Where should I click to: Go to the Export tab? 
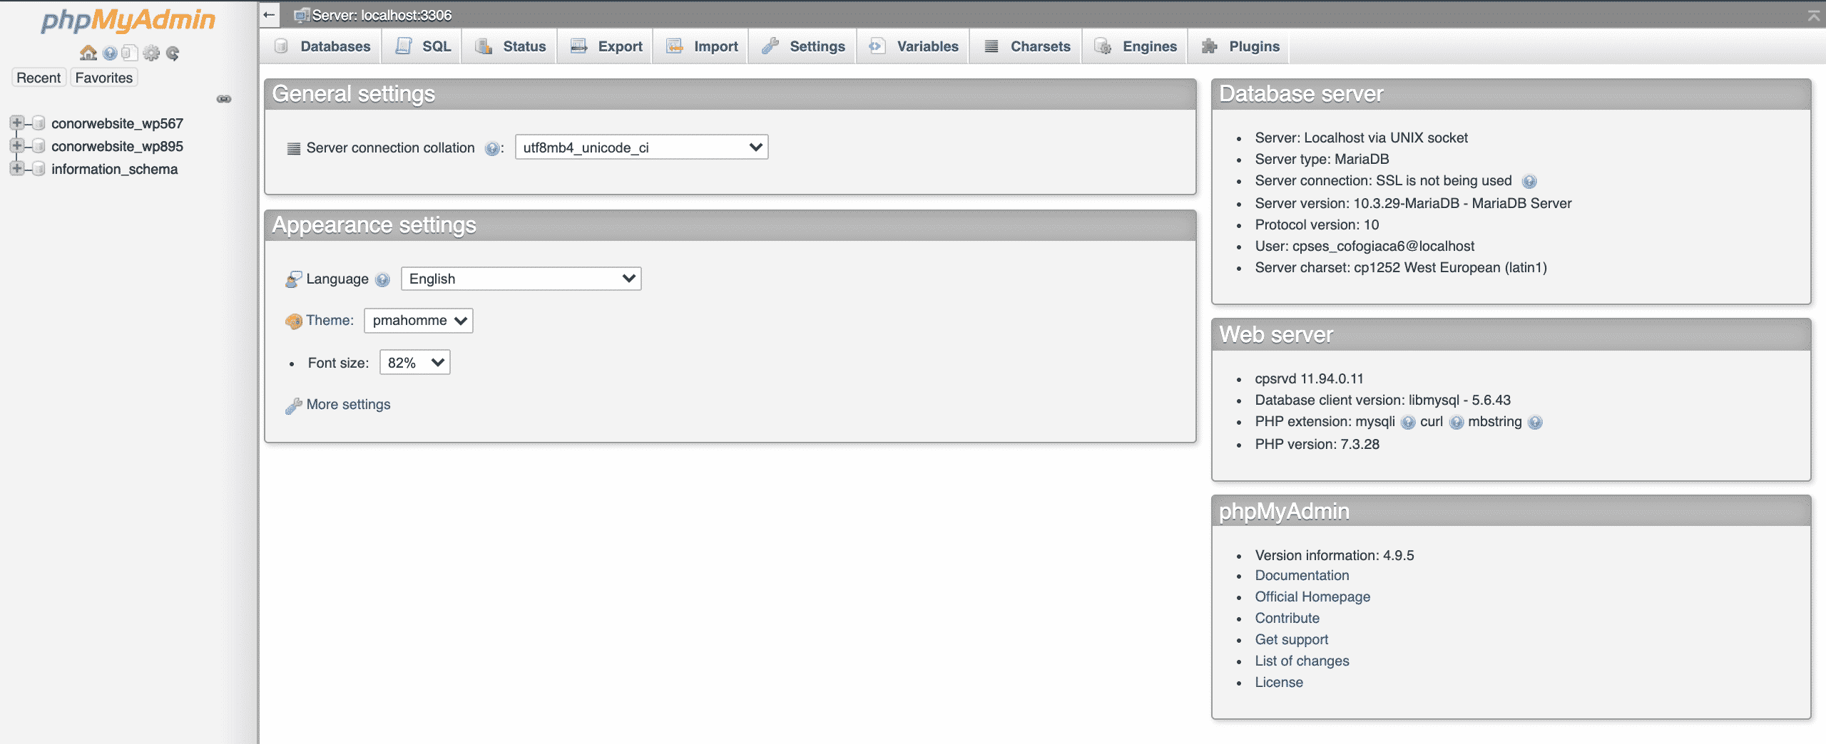pos(606,46)
